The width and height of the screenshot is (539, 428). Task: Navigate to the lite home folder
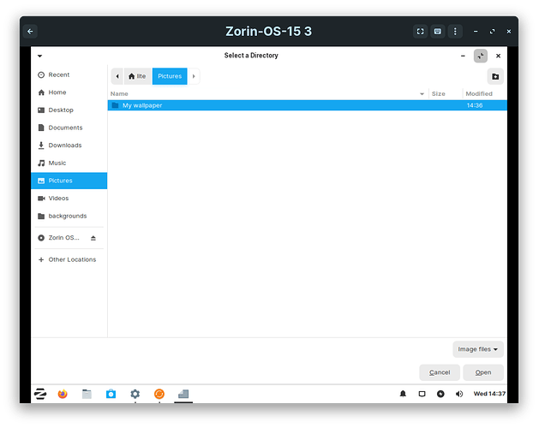click(x=137, y=76)
